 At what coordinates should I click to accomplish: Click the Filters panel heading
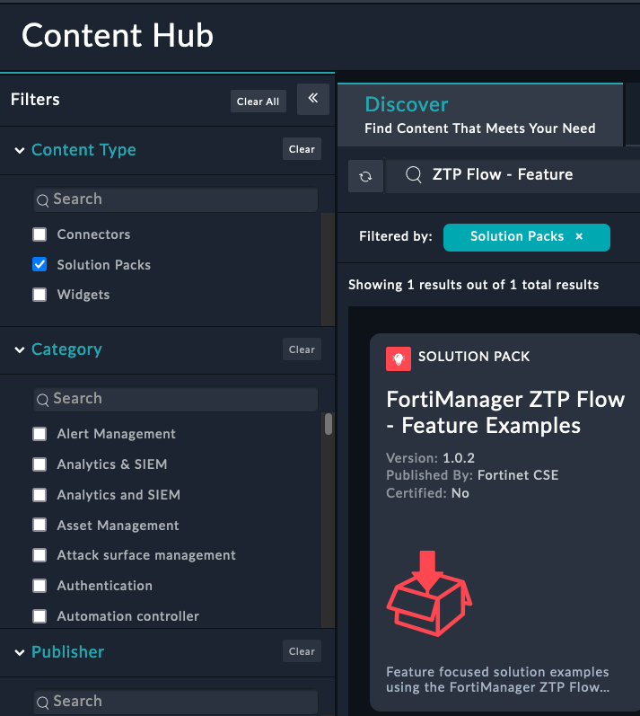(35, 100)
